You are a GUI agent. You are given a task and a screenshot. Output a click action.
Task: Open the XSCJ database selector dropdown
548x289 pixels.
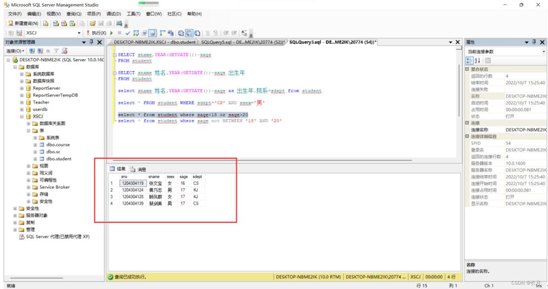point(78,33)
